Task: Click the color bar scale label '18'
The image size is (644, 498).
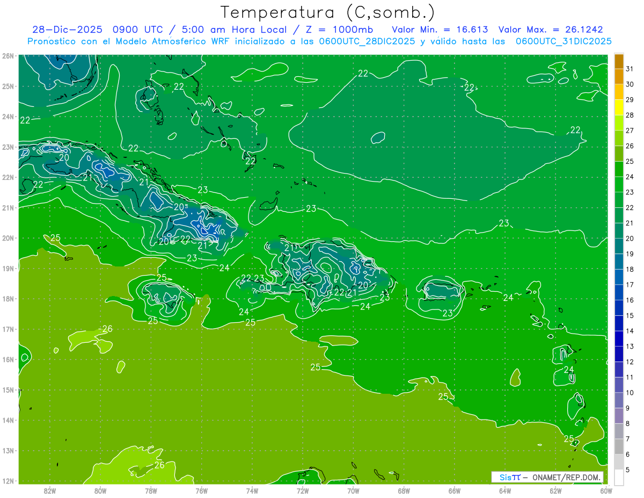Action: point(630,270)
